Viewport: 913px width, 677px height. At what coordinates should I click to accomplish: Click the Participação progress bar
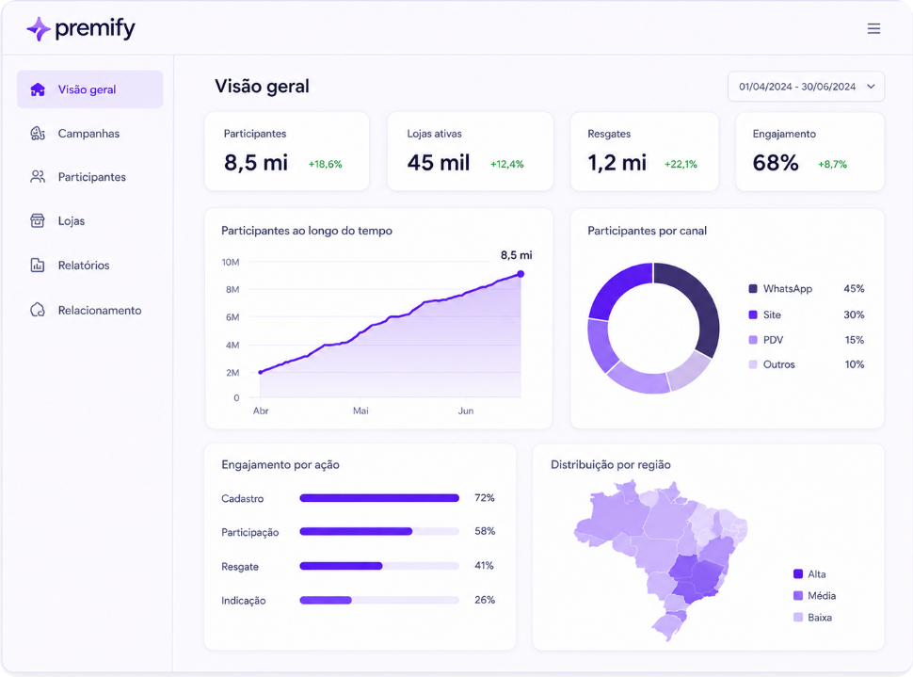pos(379,531)
